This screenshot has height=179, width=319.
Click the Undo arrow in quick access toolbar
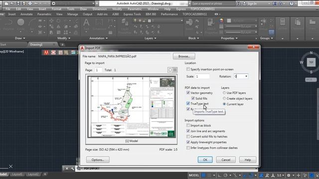(x=36, y=3)
